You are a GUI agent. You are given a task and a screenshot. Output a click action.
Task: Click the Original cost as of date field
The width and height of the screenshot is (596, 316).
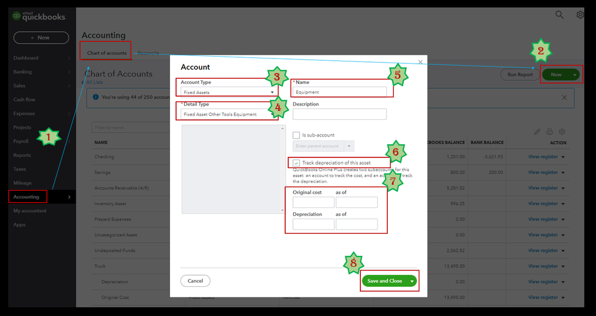point(357,202)
